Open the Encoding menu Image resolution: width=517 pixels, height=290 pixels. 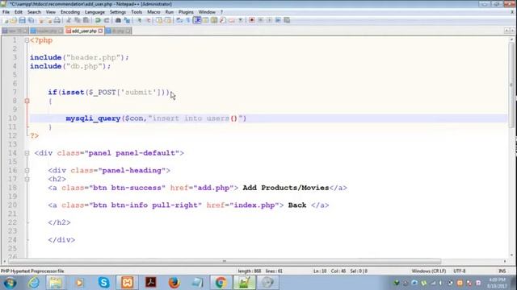coord(70,12)
